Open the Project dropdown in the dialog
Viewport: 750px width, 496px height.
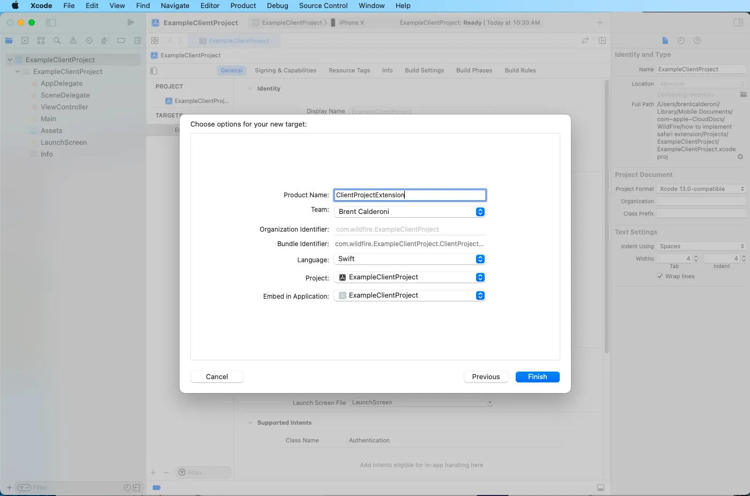(x=410, y=277)
